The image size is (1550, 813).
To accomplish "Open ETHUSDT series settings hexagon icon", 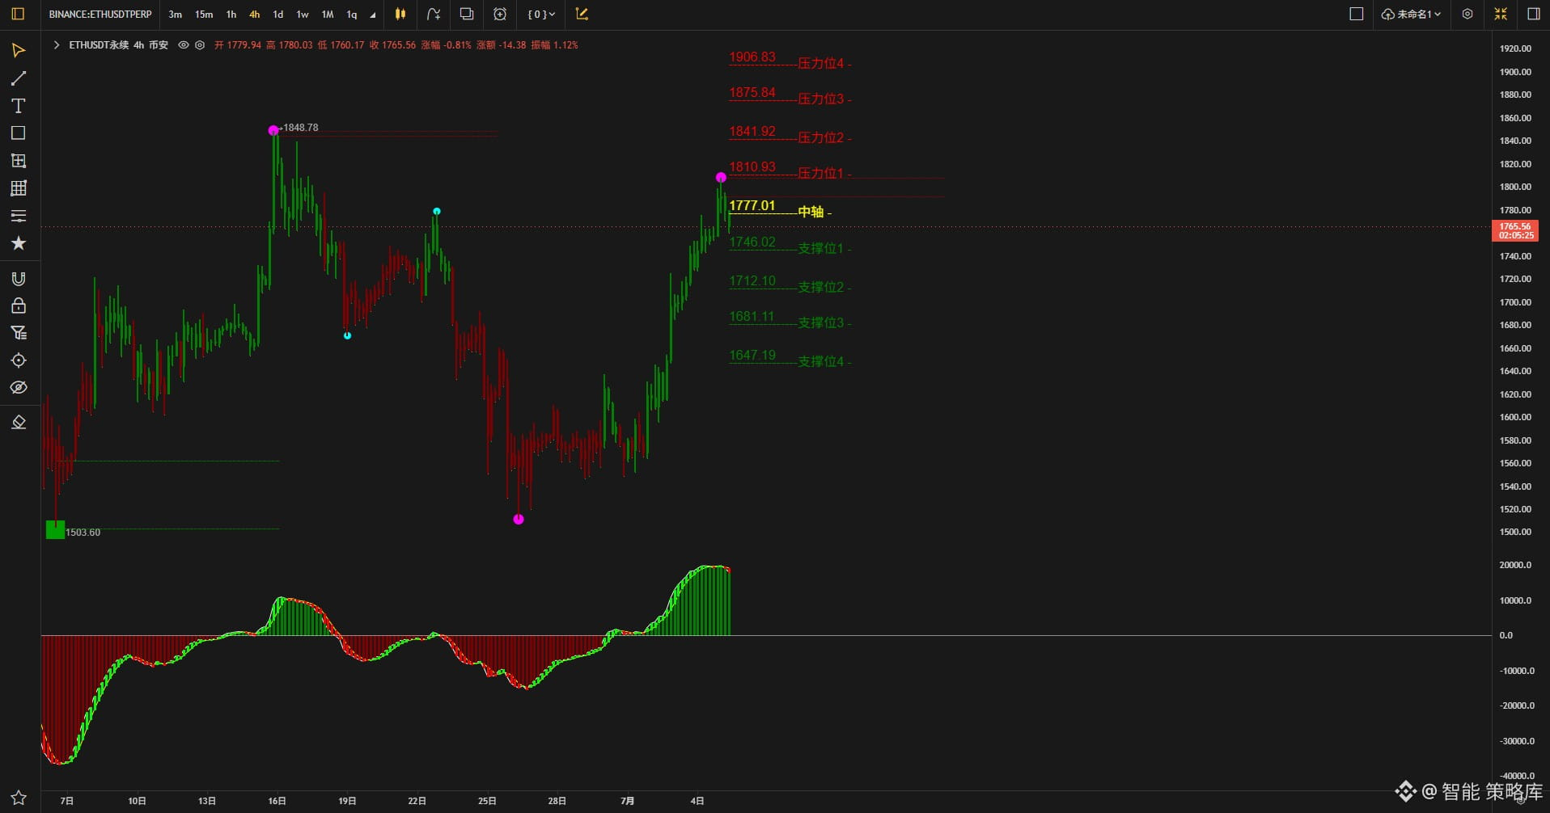I will coord(200,45).
